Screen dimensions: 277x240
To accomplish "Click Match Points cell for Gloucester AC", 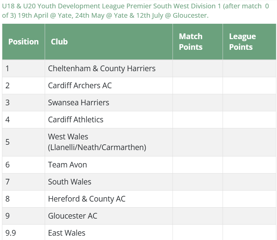I will (198, 216).
